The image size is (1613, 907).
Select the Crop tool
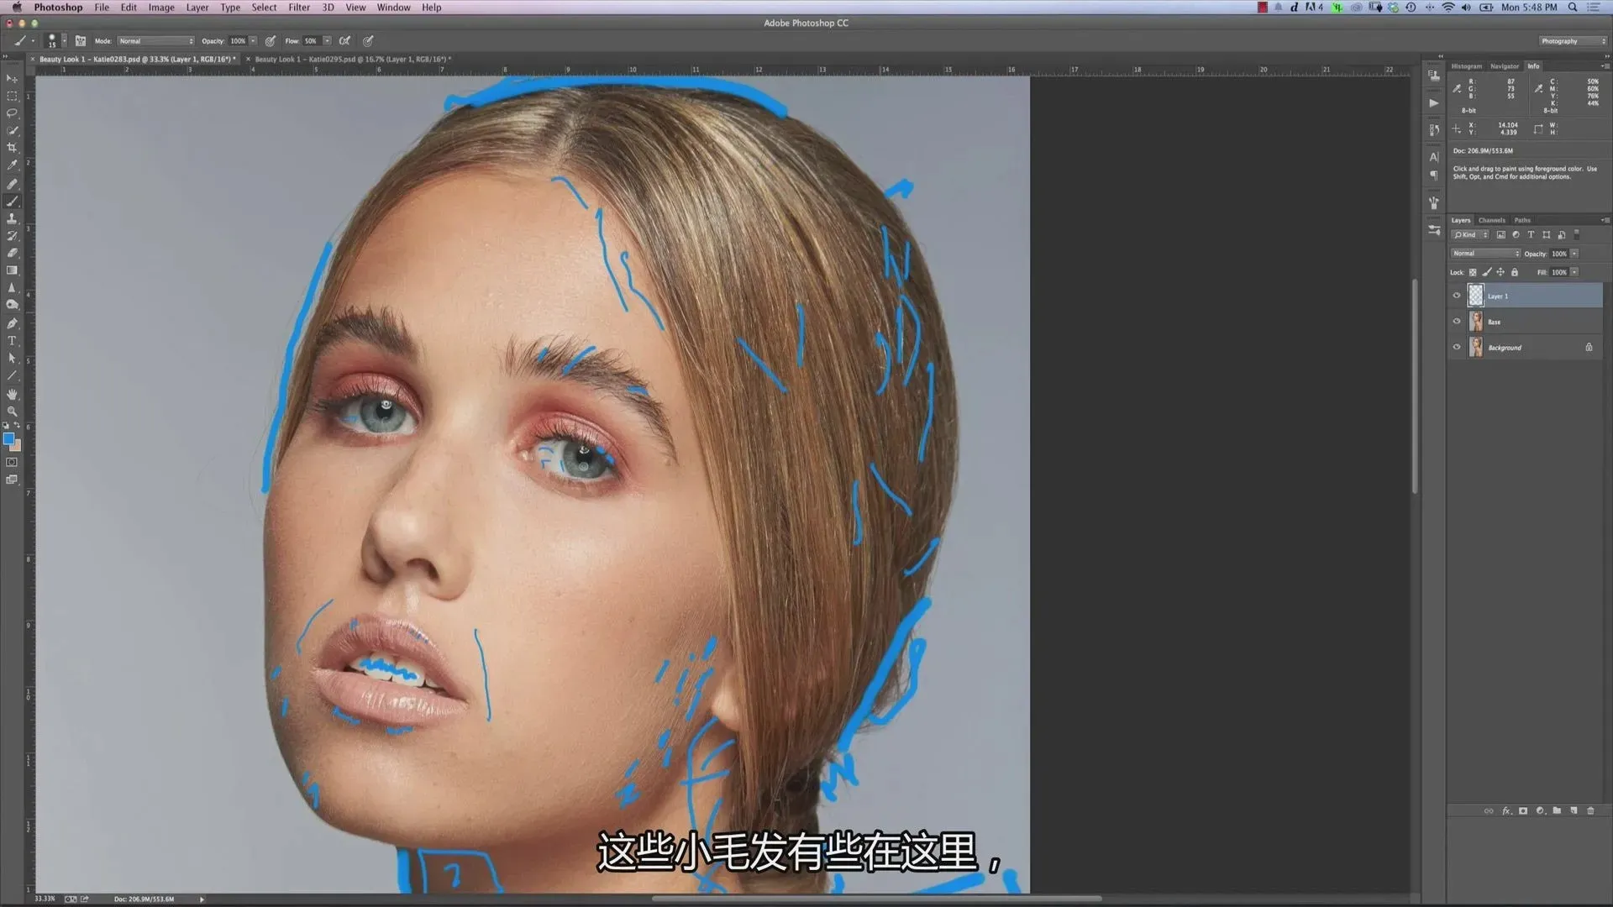12,148
